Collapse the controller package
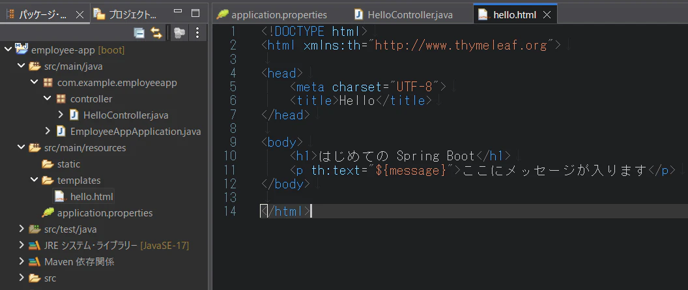The height and width of the screenshot is (290, 688). (48, 98)
